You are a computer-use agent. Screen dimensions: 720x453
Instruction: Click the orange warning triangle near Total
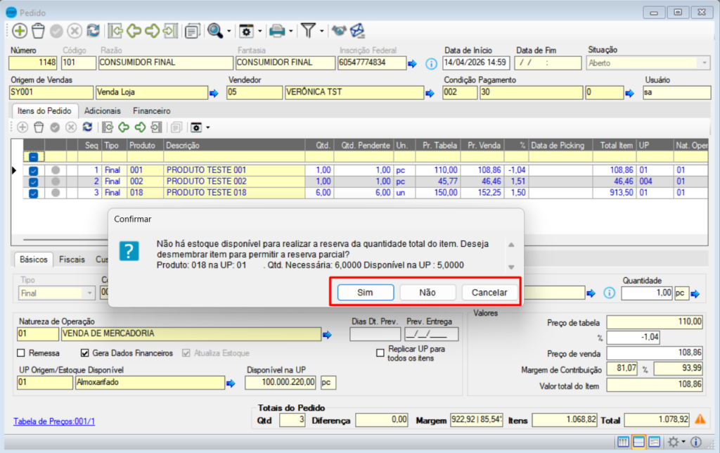pos(700,419)
